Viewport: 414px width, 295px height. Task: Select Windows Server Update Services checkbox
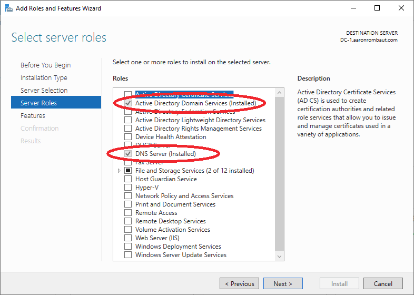point(128,255)
